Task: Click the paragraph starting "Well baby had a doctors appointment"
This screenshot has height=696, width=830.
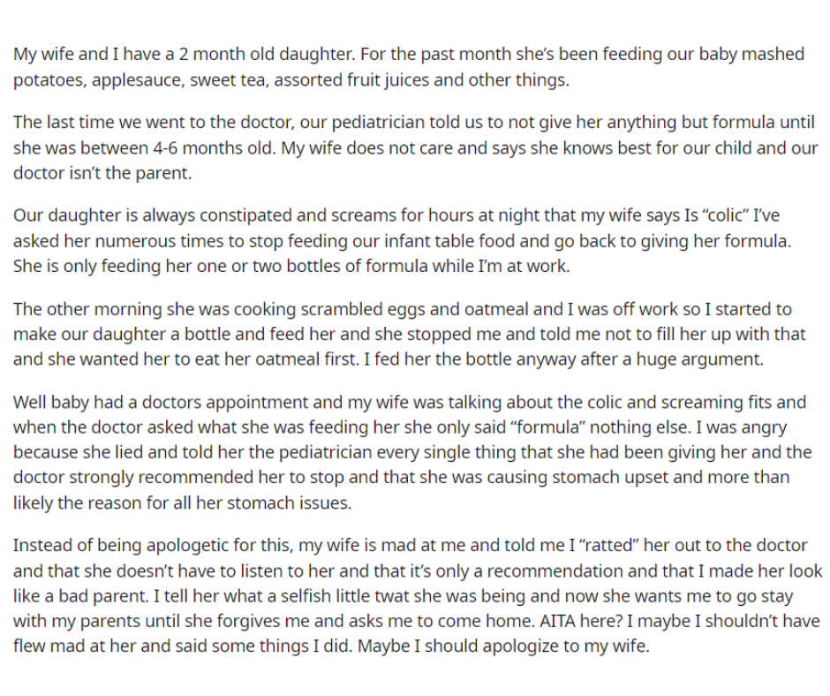Action: tap(411, 452)
